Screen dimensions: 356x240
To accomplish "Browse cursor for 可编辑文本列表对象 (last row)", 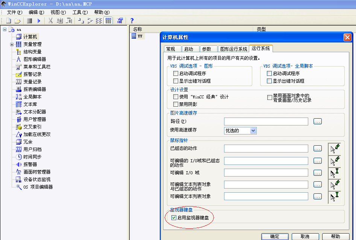I will 317,196.
